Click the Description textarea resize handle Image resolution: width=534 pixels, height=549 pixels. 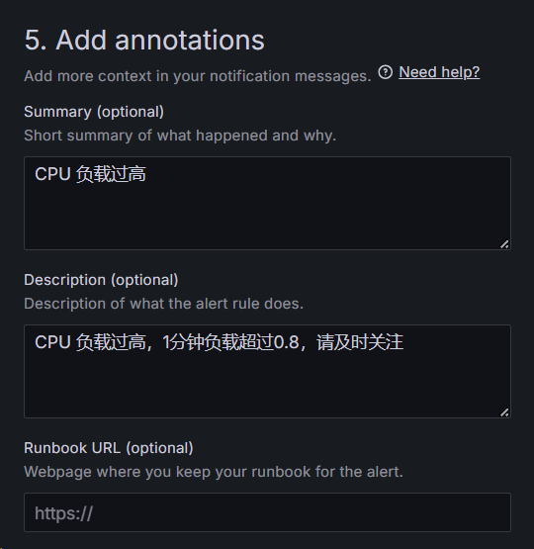tap(504, 412)
